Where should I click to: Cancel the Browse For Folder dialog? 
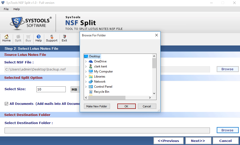click(147, 106)
